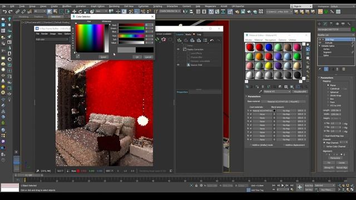The image size is (356, 200).
Task: Open the Workspaces dropdown
Action: tap(343, 6)
